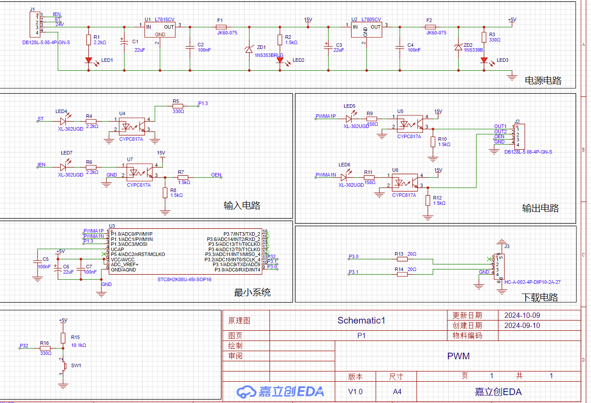The image size is (591, 403).
Task: Select optocoupler U4 symbol
Action: (132, 126)
